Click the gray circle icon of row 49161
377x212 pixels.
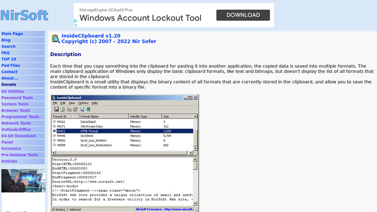[x=54, y=122]
